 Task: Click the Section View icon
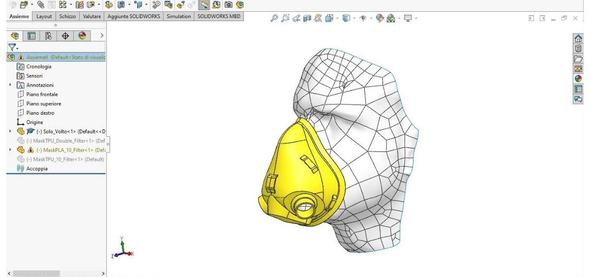(x=308, y=19)
